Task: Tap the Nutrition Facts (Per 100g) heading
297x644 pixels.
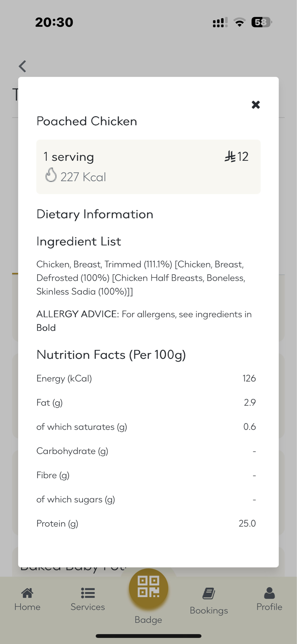Action: (x=111, y=355)
